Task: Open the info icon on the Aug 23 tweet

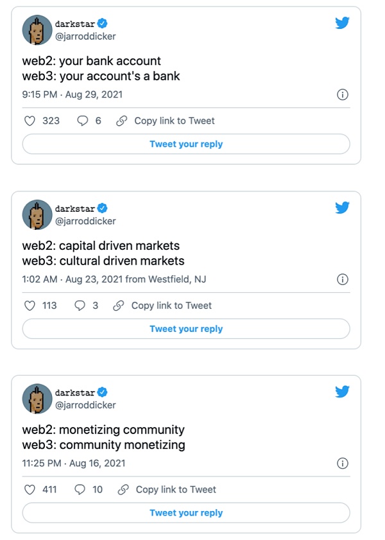Action: (x=343, y=279)
